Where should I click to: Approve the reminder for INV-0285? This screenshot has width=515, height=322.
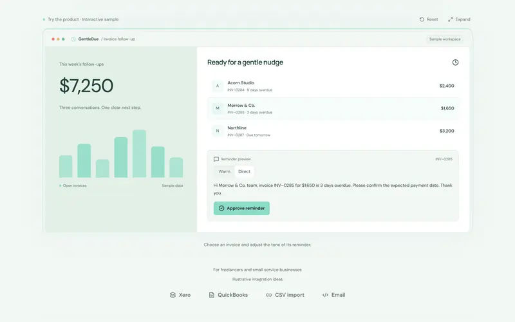point(241,208)
